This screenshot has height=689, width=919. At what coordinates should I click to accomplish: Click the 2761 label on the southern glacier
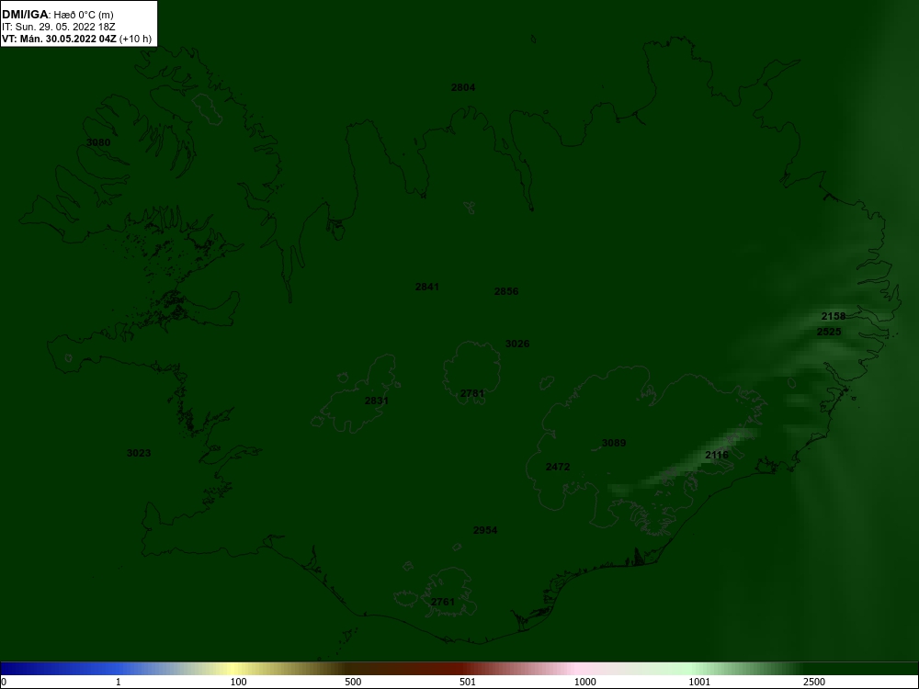(443, 602)
